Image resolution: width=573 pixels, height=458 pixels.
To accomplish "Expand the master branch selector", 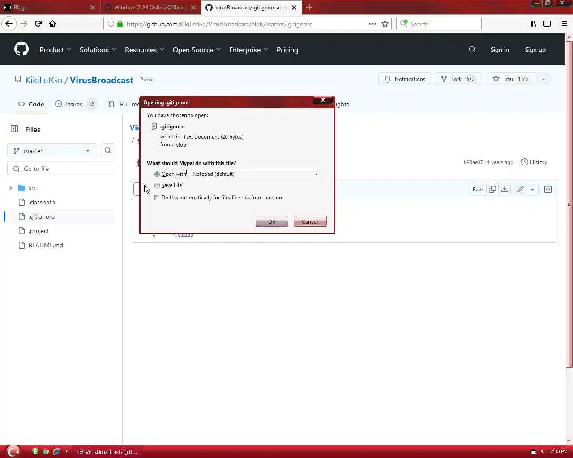I will pos(52,151).
